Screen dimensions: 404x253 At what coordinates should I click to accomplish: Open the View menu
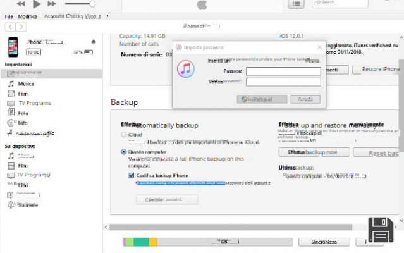pyautogui.click(x=92, y=16)
